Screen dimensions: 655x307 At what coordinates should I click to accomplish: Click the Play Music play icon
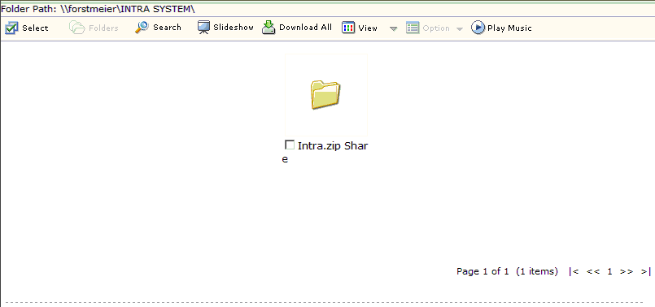coord(478,28)
